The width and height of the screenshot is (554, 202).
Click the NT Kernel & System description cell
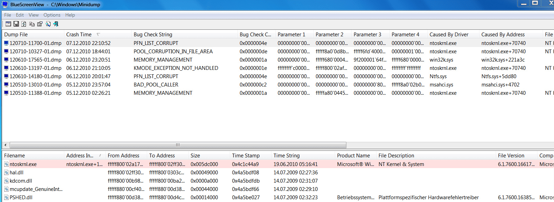(x=401, y=164)
